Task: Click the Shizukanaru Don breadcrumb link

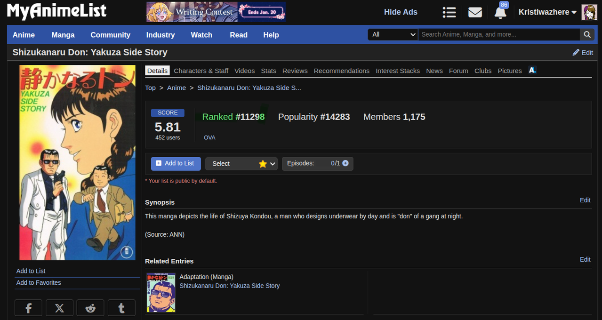Action: (249, 88)
